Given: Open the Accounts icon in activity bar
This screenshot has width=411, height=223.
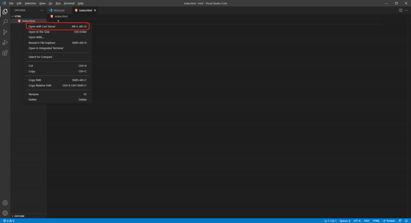Looking at the screenshot, I should click(5, 203).
